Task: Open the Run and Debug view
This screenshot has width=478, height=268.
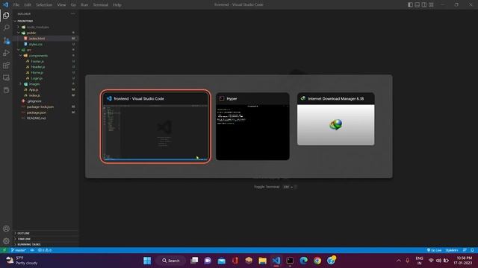Action: point(6,53)
